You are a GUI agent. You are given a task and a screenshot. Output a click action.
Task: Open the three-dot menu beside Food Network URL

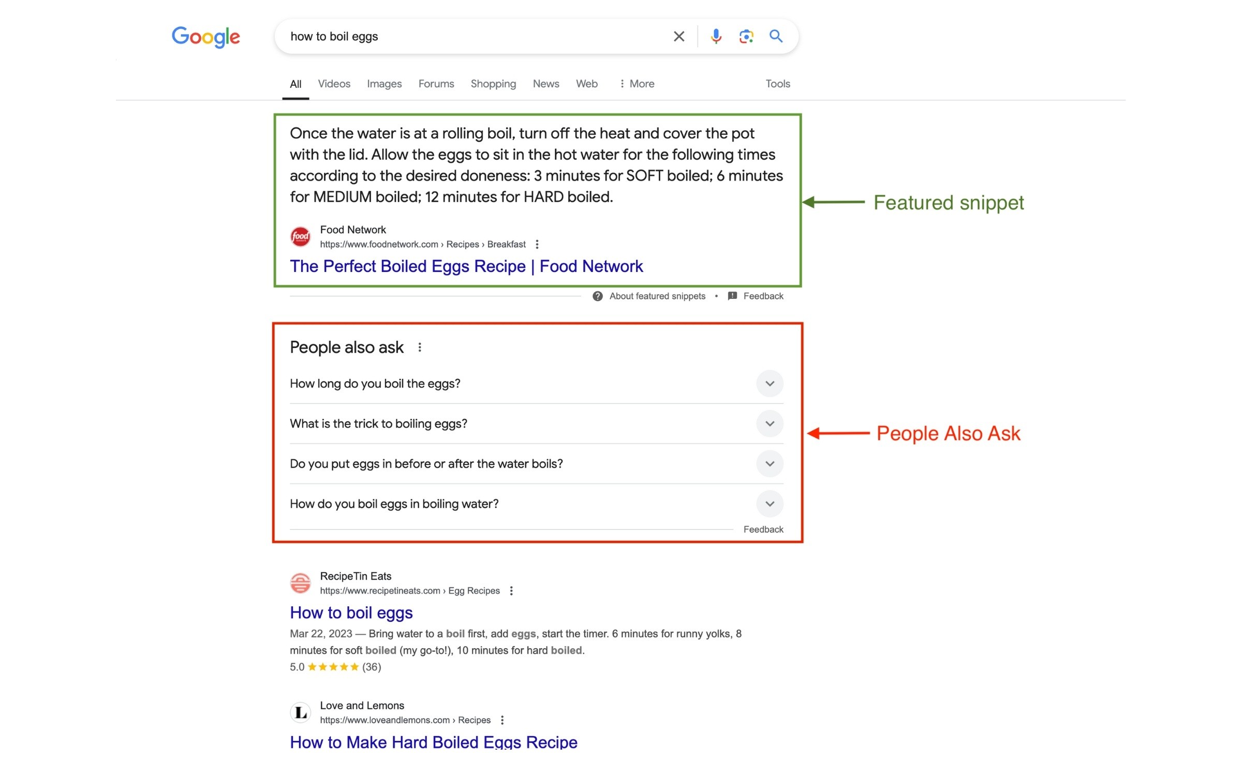click(x=537, y=245)
